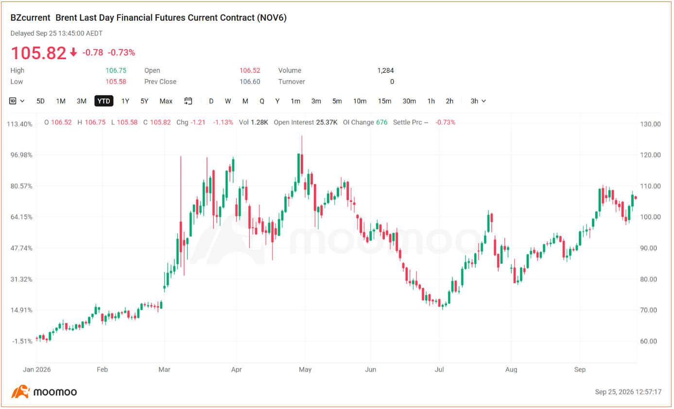Set candle interval to 15m
Screen dimensions: 674x409
point(384,101)
